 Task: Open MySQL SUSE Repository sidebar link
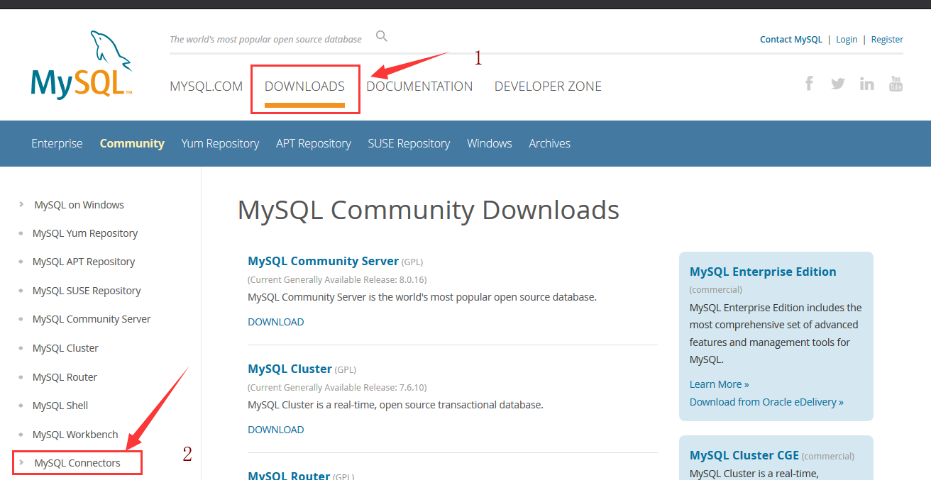tap(87, 291)
